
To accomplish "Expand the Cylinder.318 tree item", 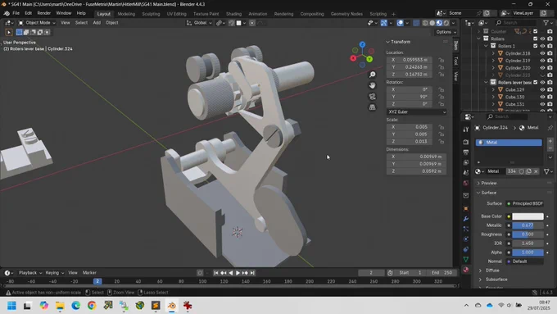I will [x=493, y=53].
